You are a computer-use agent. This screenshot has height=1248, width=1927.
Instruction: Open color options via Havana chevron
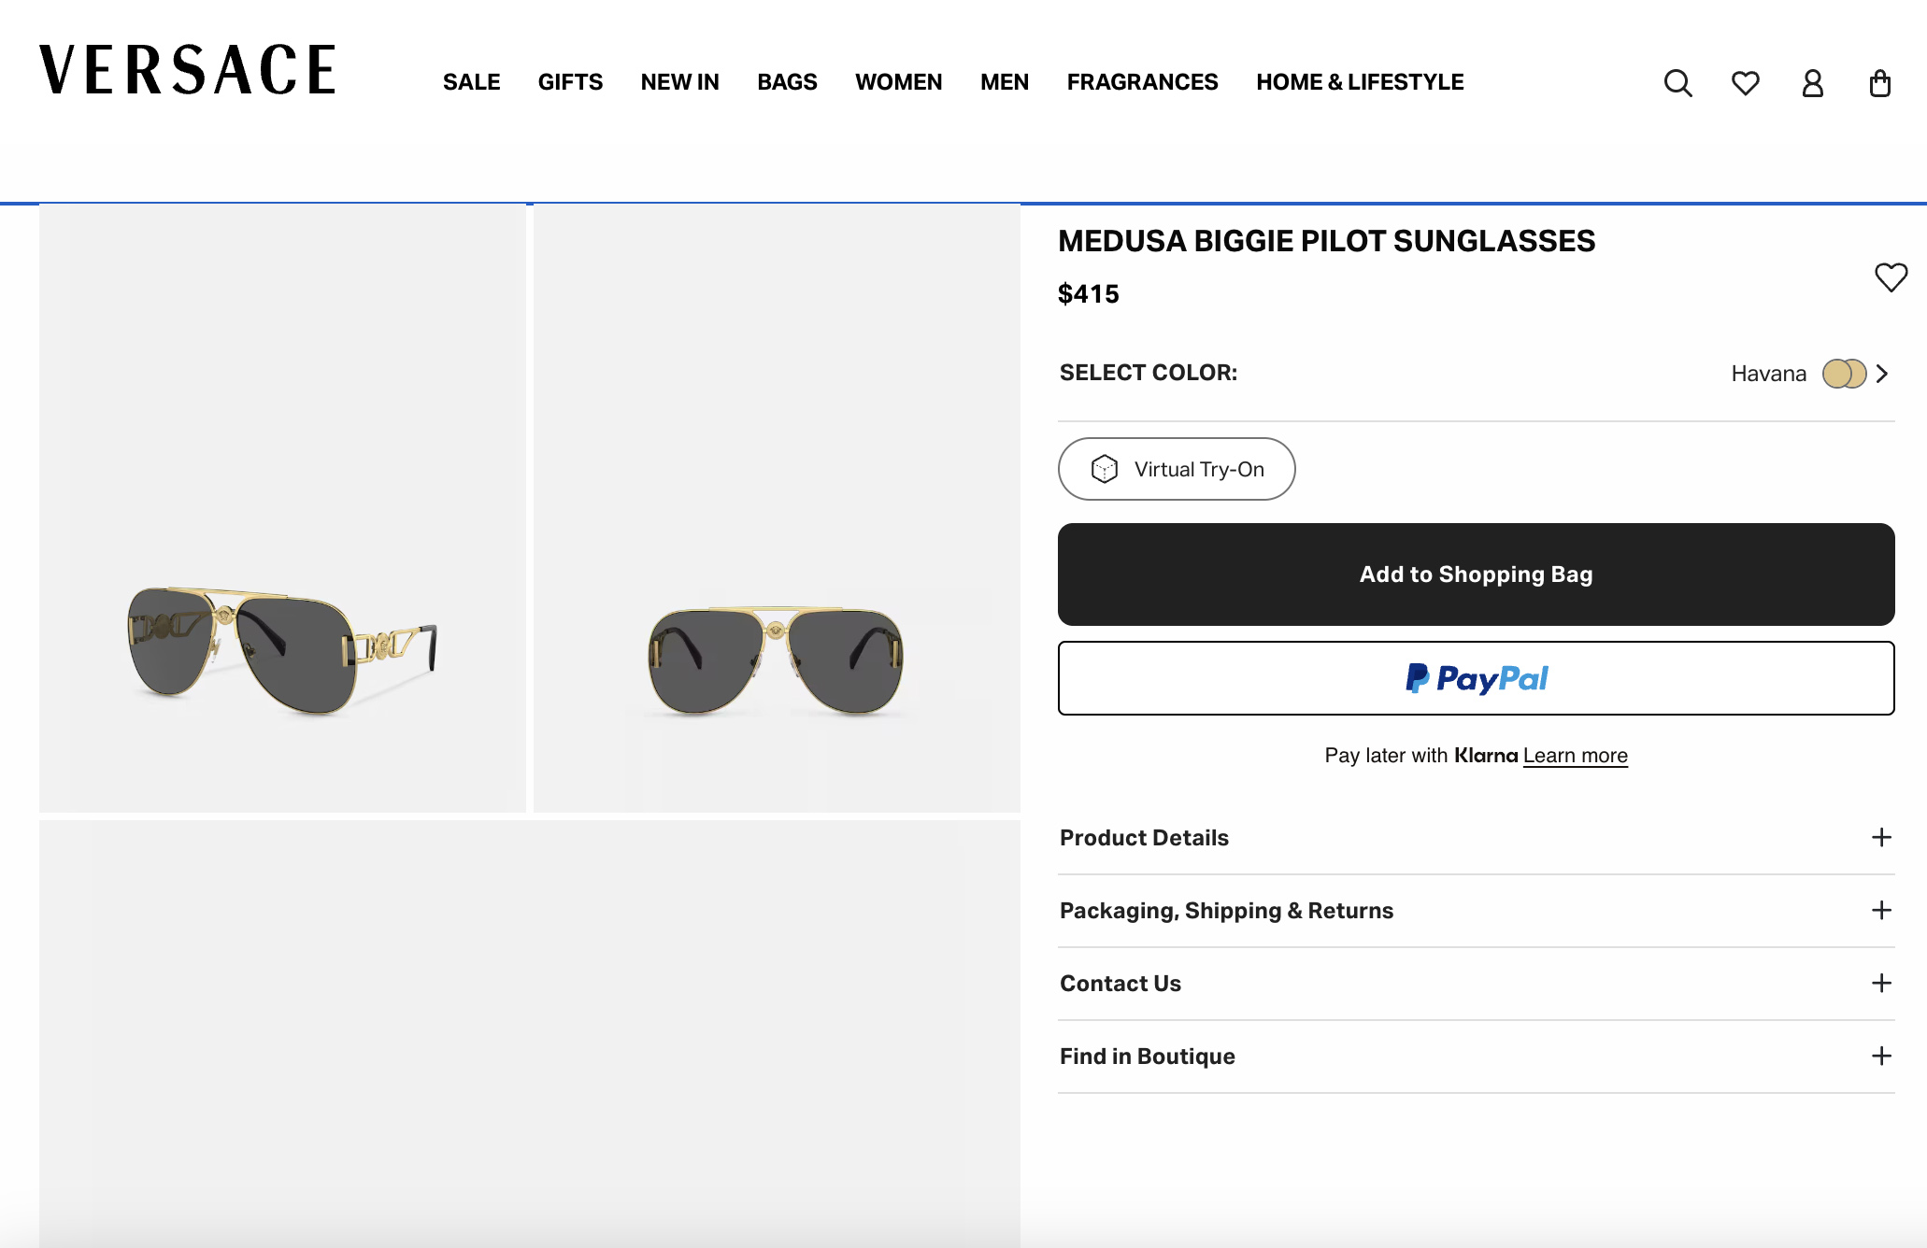pyautogui.click(x=1882, y=373)
